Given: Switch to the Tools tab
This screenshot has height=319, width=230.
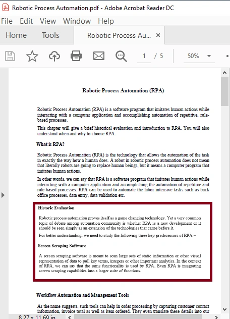Looking at the screenshot, I should 50,35.
